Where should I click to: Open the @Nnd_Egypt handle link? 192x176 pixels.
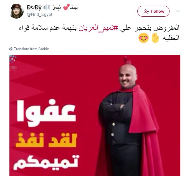coord(40,14)
